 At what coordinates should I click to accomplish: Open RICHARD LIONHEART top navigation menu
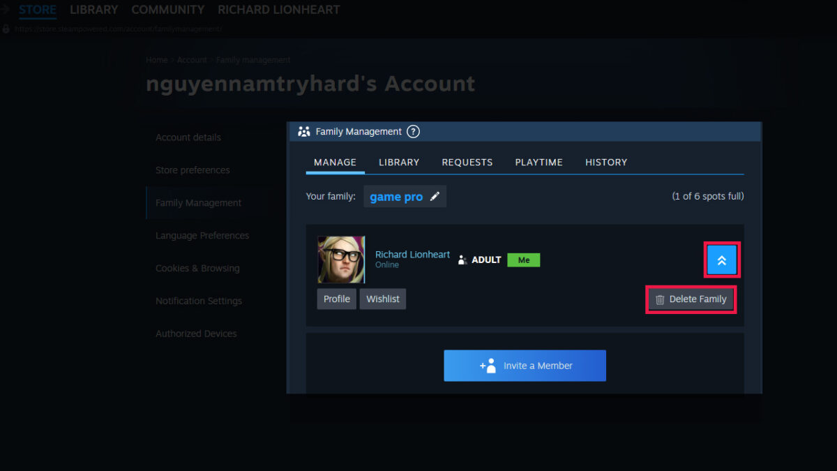[279, 10]
